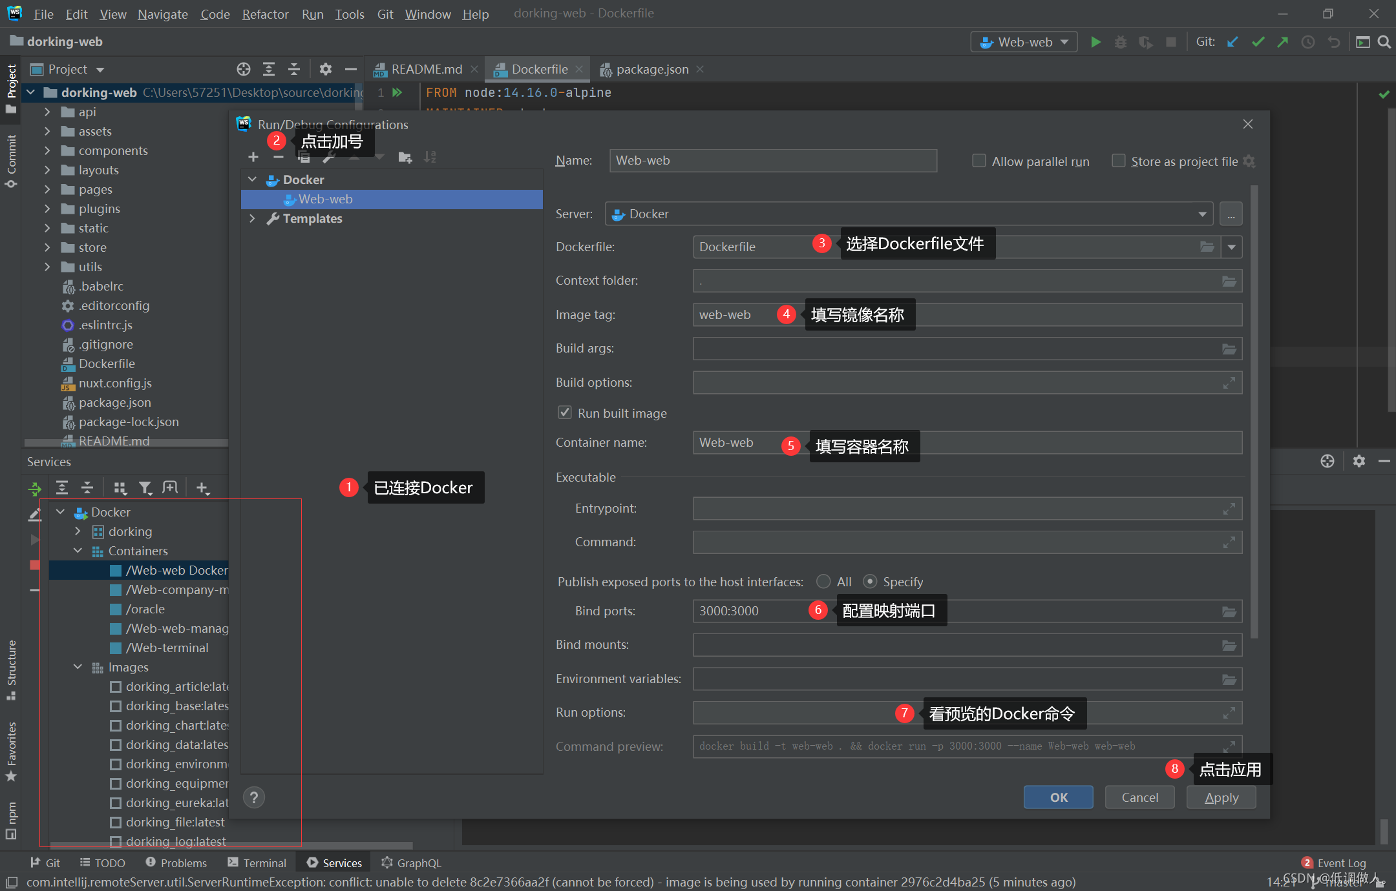The height and width of the screenshot is (891, 1396).
Task: Click Select Opened File target icon in Project panel
Action: [244, 69]
